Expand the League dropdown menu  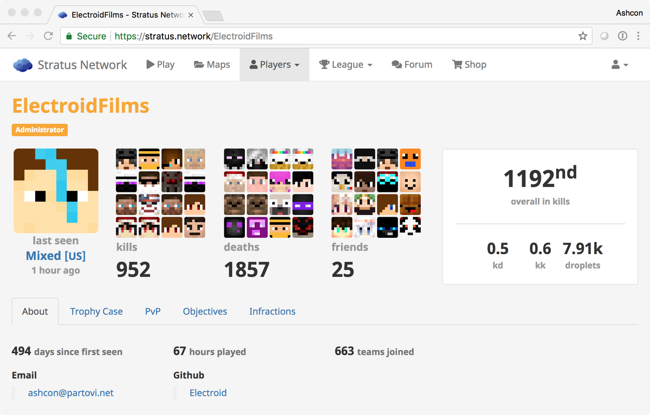346,64
